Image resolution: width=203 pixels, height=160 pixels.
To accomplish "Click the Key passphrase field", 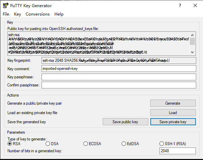I will coord(119,77).
